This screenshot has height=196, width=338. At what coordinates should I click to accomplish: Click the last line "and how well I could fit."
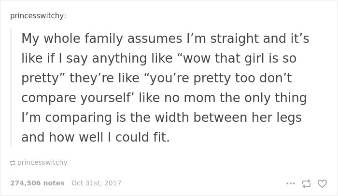(96, 137)
